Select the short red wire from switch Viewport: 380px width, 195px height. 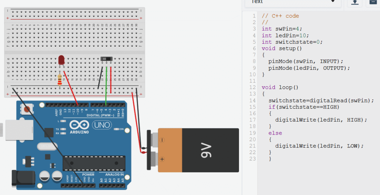coord(111,80)
